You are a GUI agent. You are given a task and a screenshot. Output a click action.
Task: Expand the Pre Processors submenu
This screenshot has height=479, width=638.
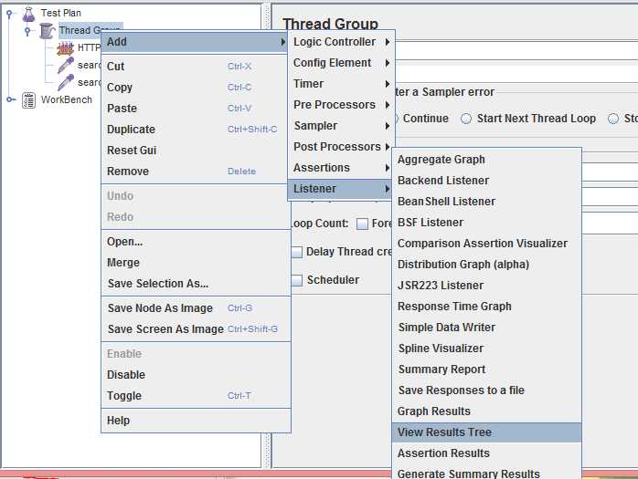point(341,105)
